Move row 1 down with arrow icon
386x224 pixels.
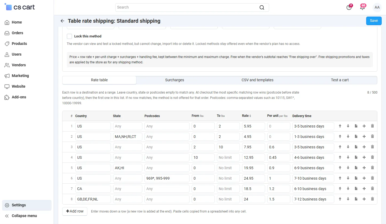pos(348,126)
